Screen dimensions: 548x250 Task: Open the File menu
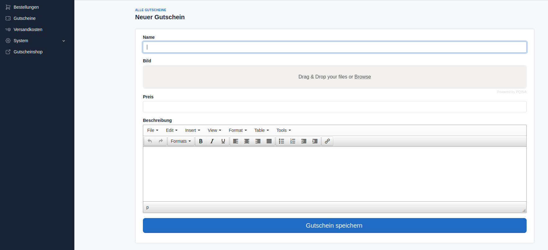[x=153, y=130]
